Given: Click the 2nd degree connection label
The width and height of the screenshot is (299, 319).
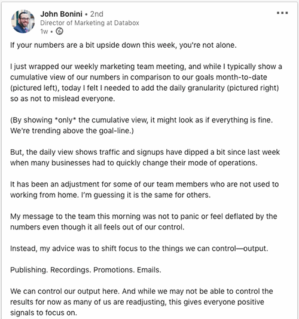Looking at the screenshot, I should [97, 14].
